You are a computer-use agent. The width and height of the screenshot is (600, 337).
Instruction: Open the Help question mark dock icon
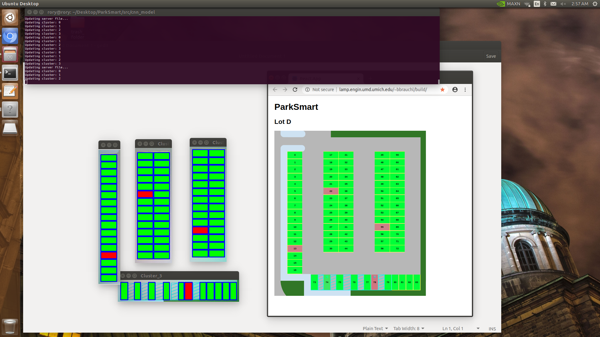click(10, 110)
